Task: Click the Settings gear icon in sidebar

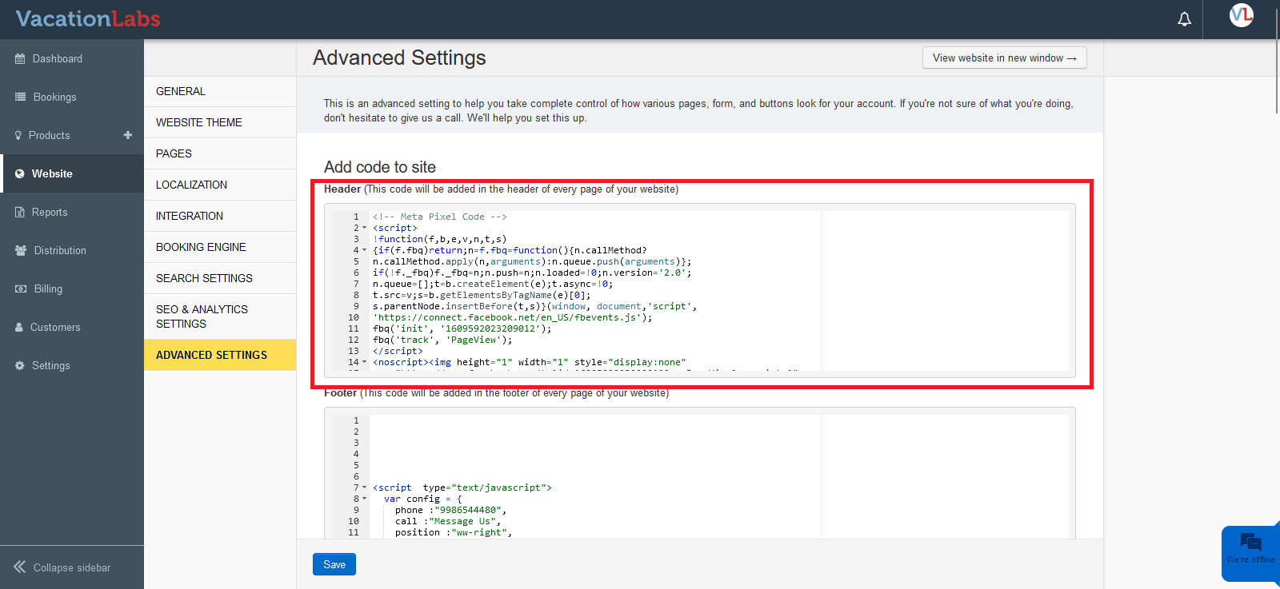Action: (x=19, y=365)
